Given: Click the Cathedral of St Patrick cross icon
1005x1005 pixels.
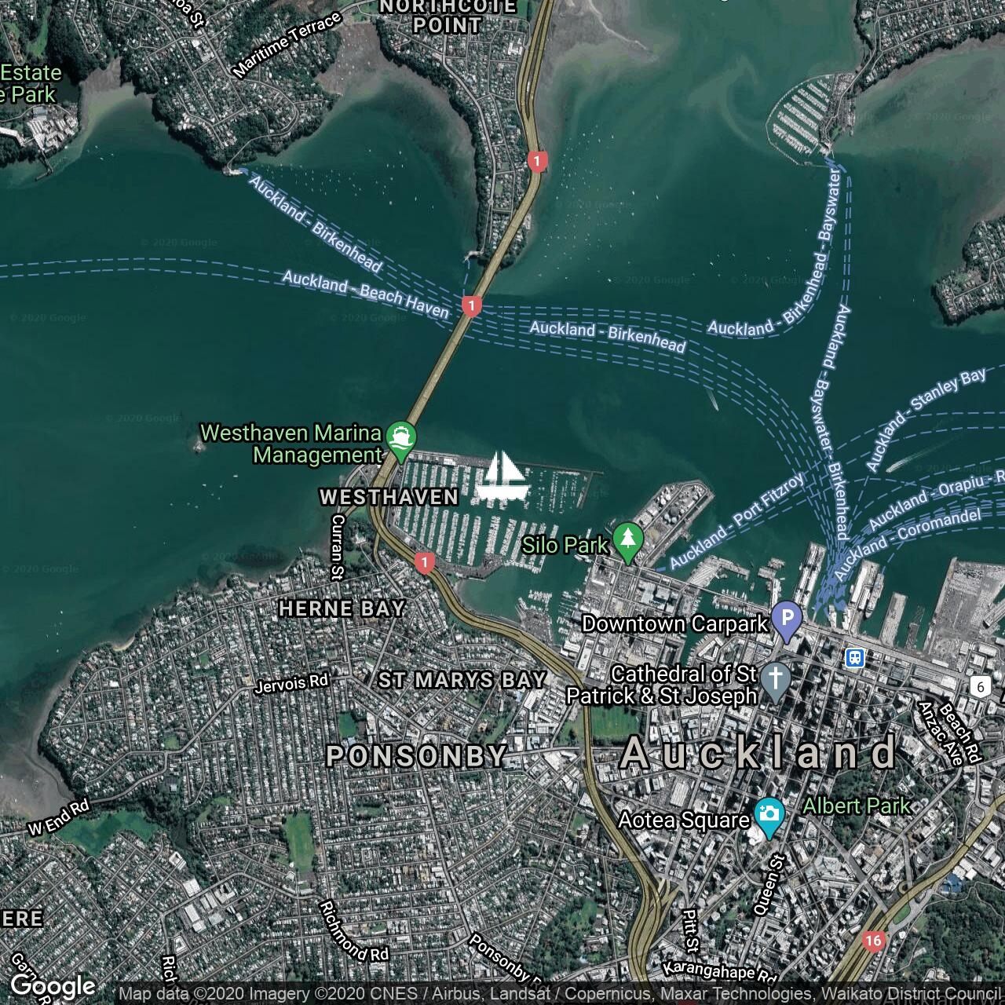Looking at the screenshot, I should click(x=775, y=682).
